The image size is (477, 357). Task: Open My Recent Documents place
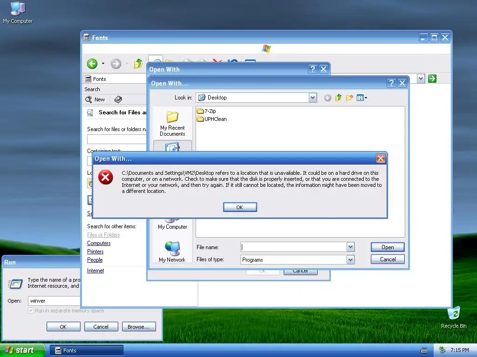pos(172,124)
